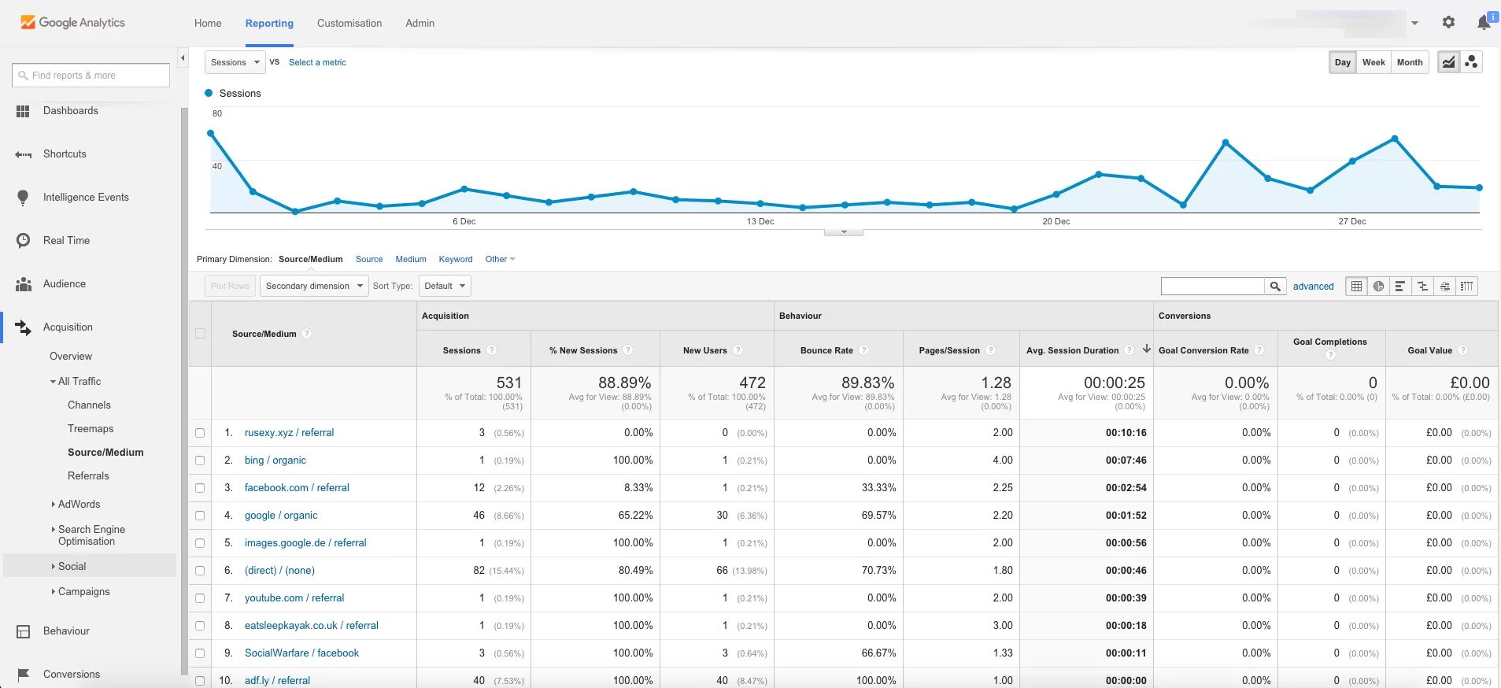The width and height of the screenshot is (1501, 688).
Task: Tick checkbox for images.google.de row
Action: 200,543
